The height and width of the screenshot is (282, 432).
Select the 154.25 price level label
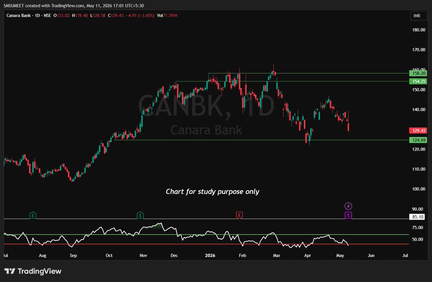pos(418,81)
